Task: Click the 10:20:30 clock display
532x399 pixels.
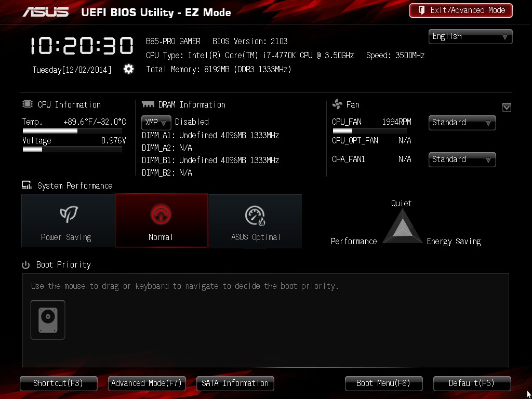Action: pyautogui.click(x=82, y=46)
